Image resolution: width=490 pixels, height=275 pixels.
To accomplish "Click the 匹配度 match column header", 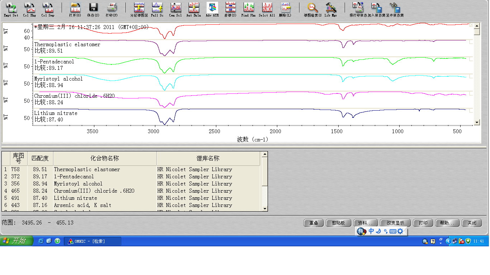I will tap(40, 158).
